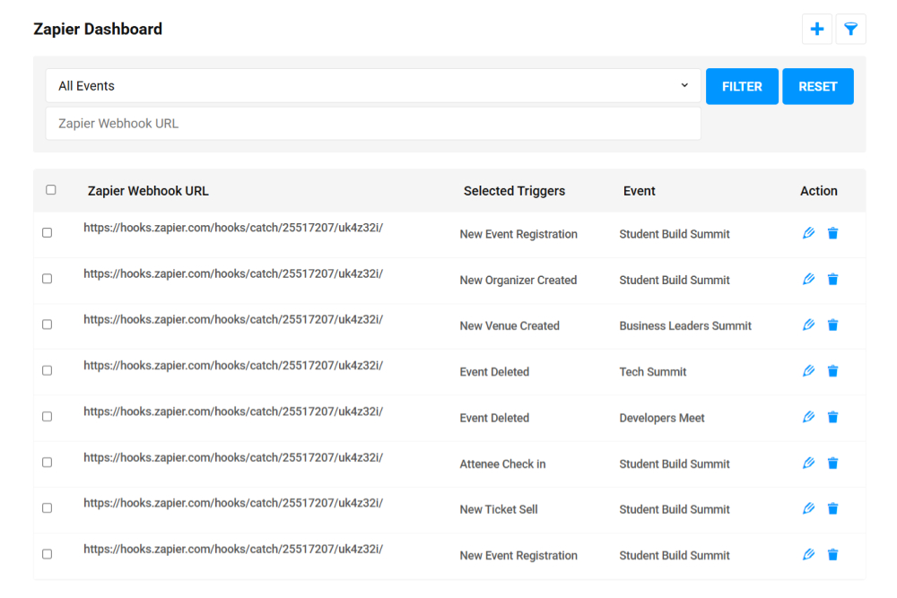Edit the first New Event Registration webhook
The image size is (897, 598).
[x=808, y=232]
